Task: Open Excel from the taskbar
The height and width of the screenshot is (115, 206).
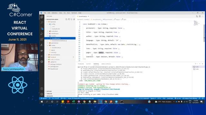Action: 74,102
